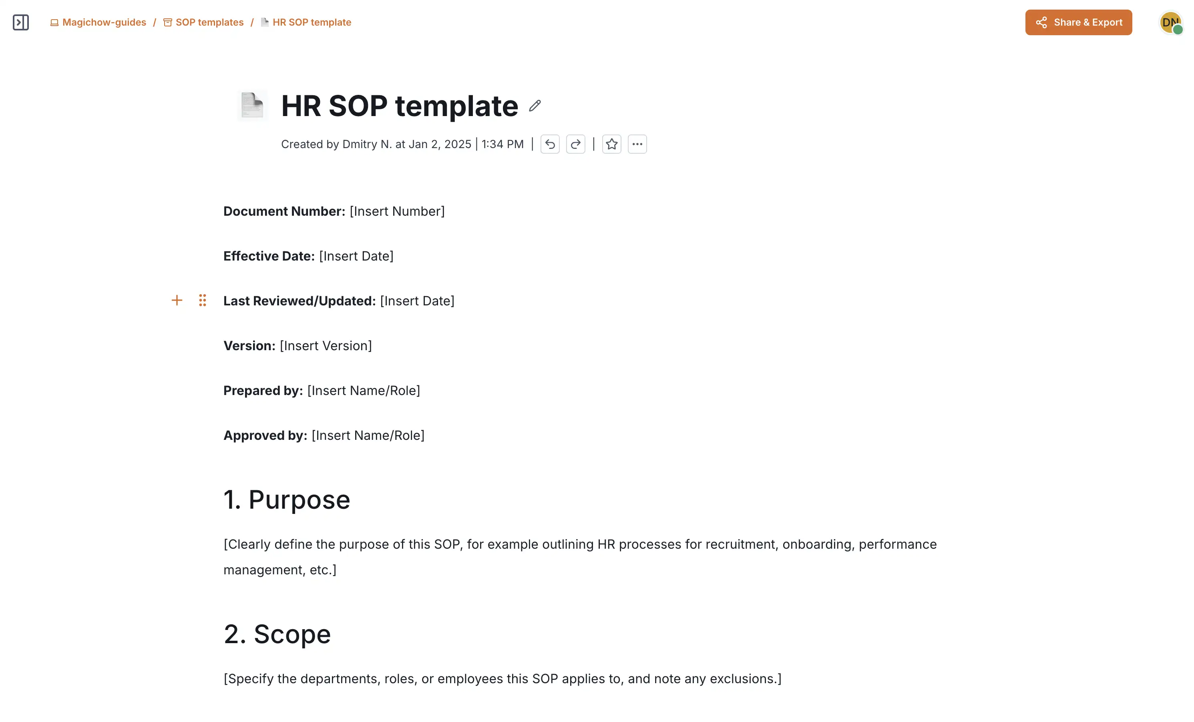
Task: Expand the sidebar panel toggle
Action: point(21,22)
